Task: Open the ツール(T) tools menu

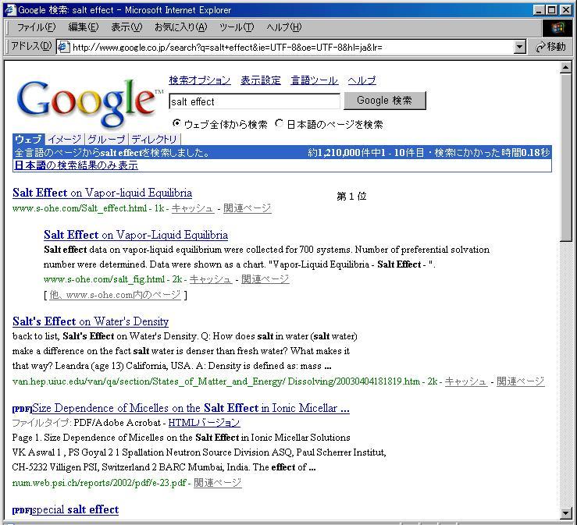Action: [x=237, y=27]
